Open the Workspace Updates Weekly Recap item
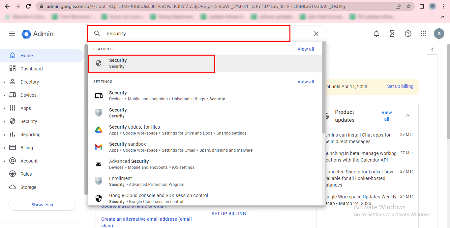Image resolution: width=450 pixels, height=228 pixels. tap(360, 200)
